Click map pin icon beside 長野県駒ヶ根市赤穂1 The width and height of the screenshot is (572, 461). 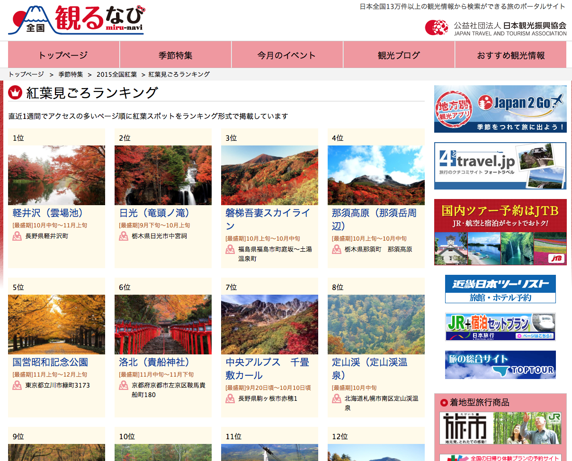coord(230,398)
